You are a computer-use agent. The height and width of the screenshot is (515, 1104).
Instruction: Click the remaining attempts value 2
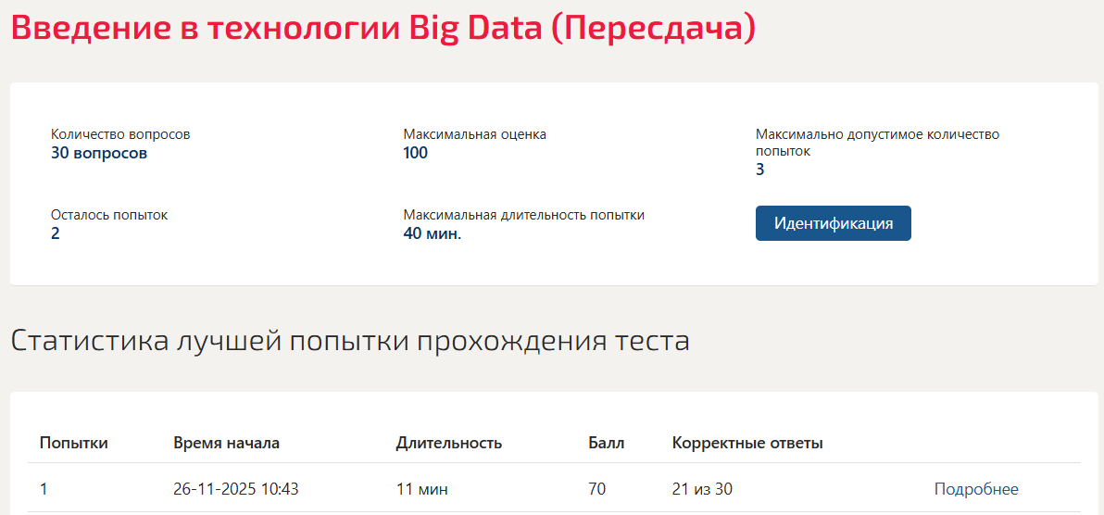coord(55,234)
